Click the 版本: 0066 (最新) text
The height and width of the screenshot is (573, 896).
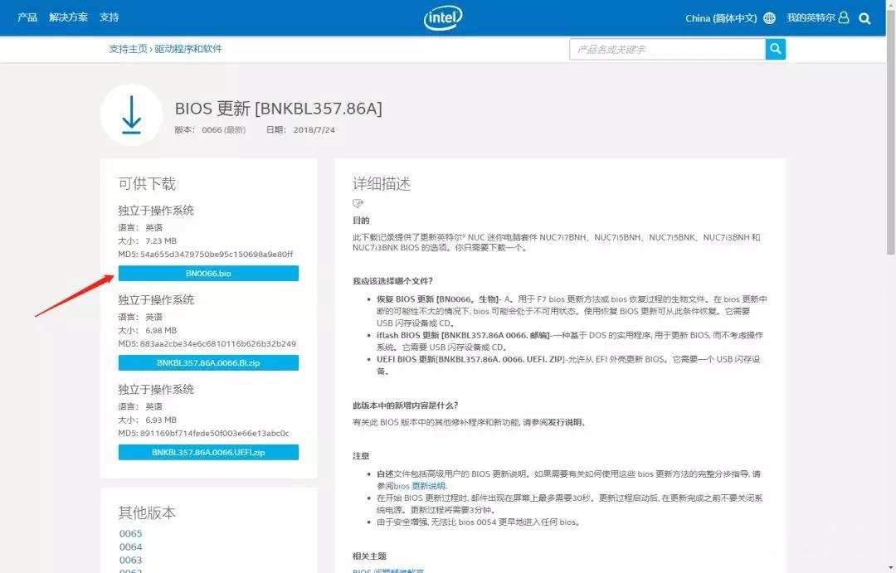click(x=210, y=129)
